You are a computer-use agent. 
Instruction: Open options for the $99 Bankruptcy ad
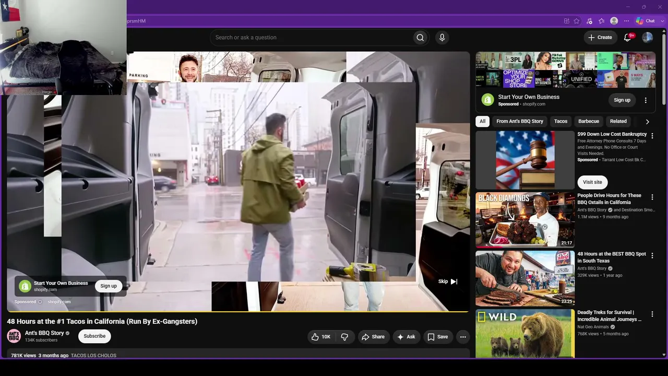click(x=652, y=136)
